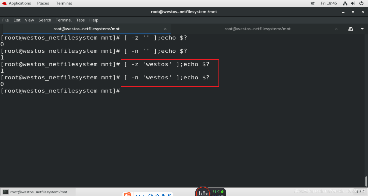The image size is (368, 196).
Task: Open the Edit menu
Action: 17,20
